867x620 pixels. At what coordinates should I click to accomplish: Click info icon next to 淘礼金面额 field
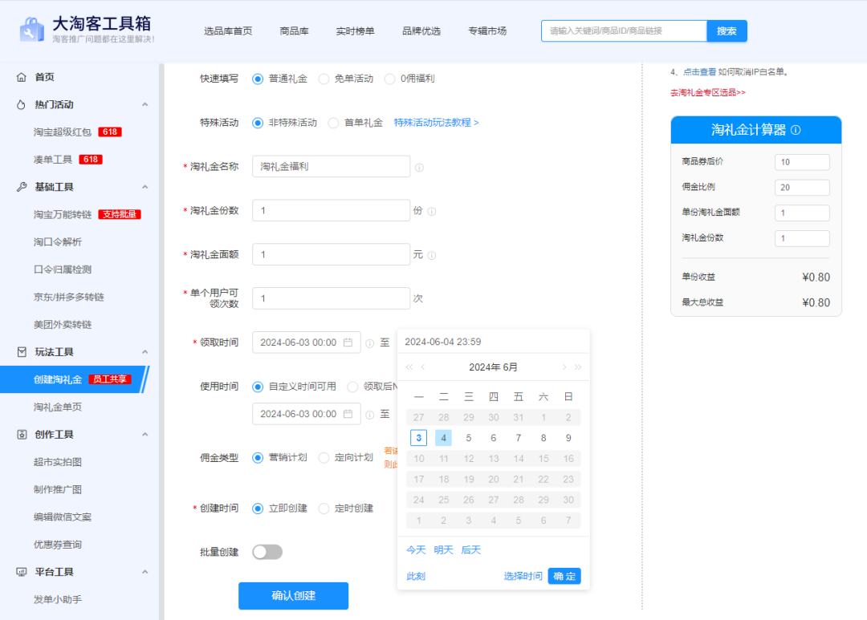click(432, 255)
